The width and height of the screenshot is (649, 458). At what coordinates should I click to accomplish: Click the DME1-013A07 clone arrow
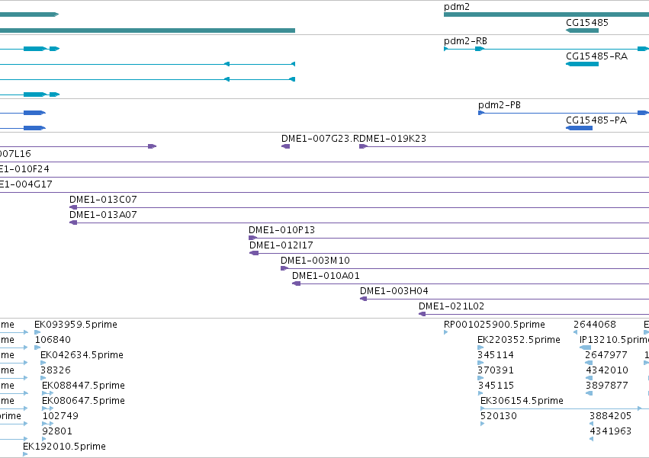click(73, 223)
